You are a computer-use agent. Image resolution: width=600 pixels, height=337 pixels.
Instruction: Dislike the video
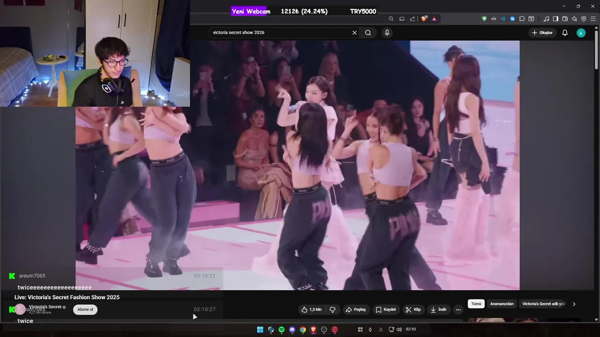pos(332,310)
